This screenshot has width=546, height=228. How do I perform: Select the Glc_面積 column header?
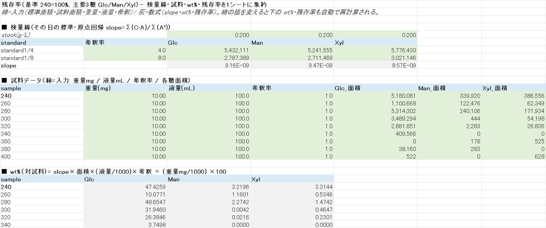[x=376, y=88]
